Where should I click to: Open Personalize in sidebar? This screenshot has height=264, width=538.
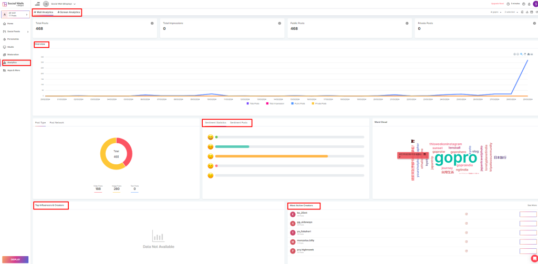[x=11, y=39]
